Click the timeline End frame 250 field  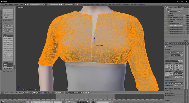48,102
